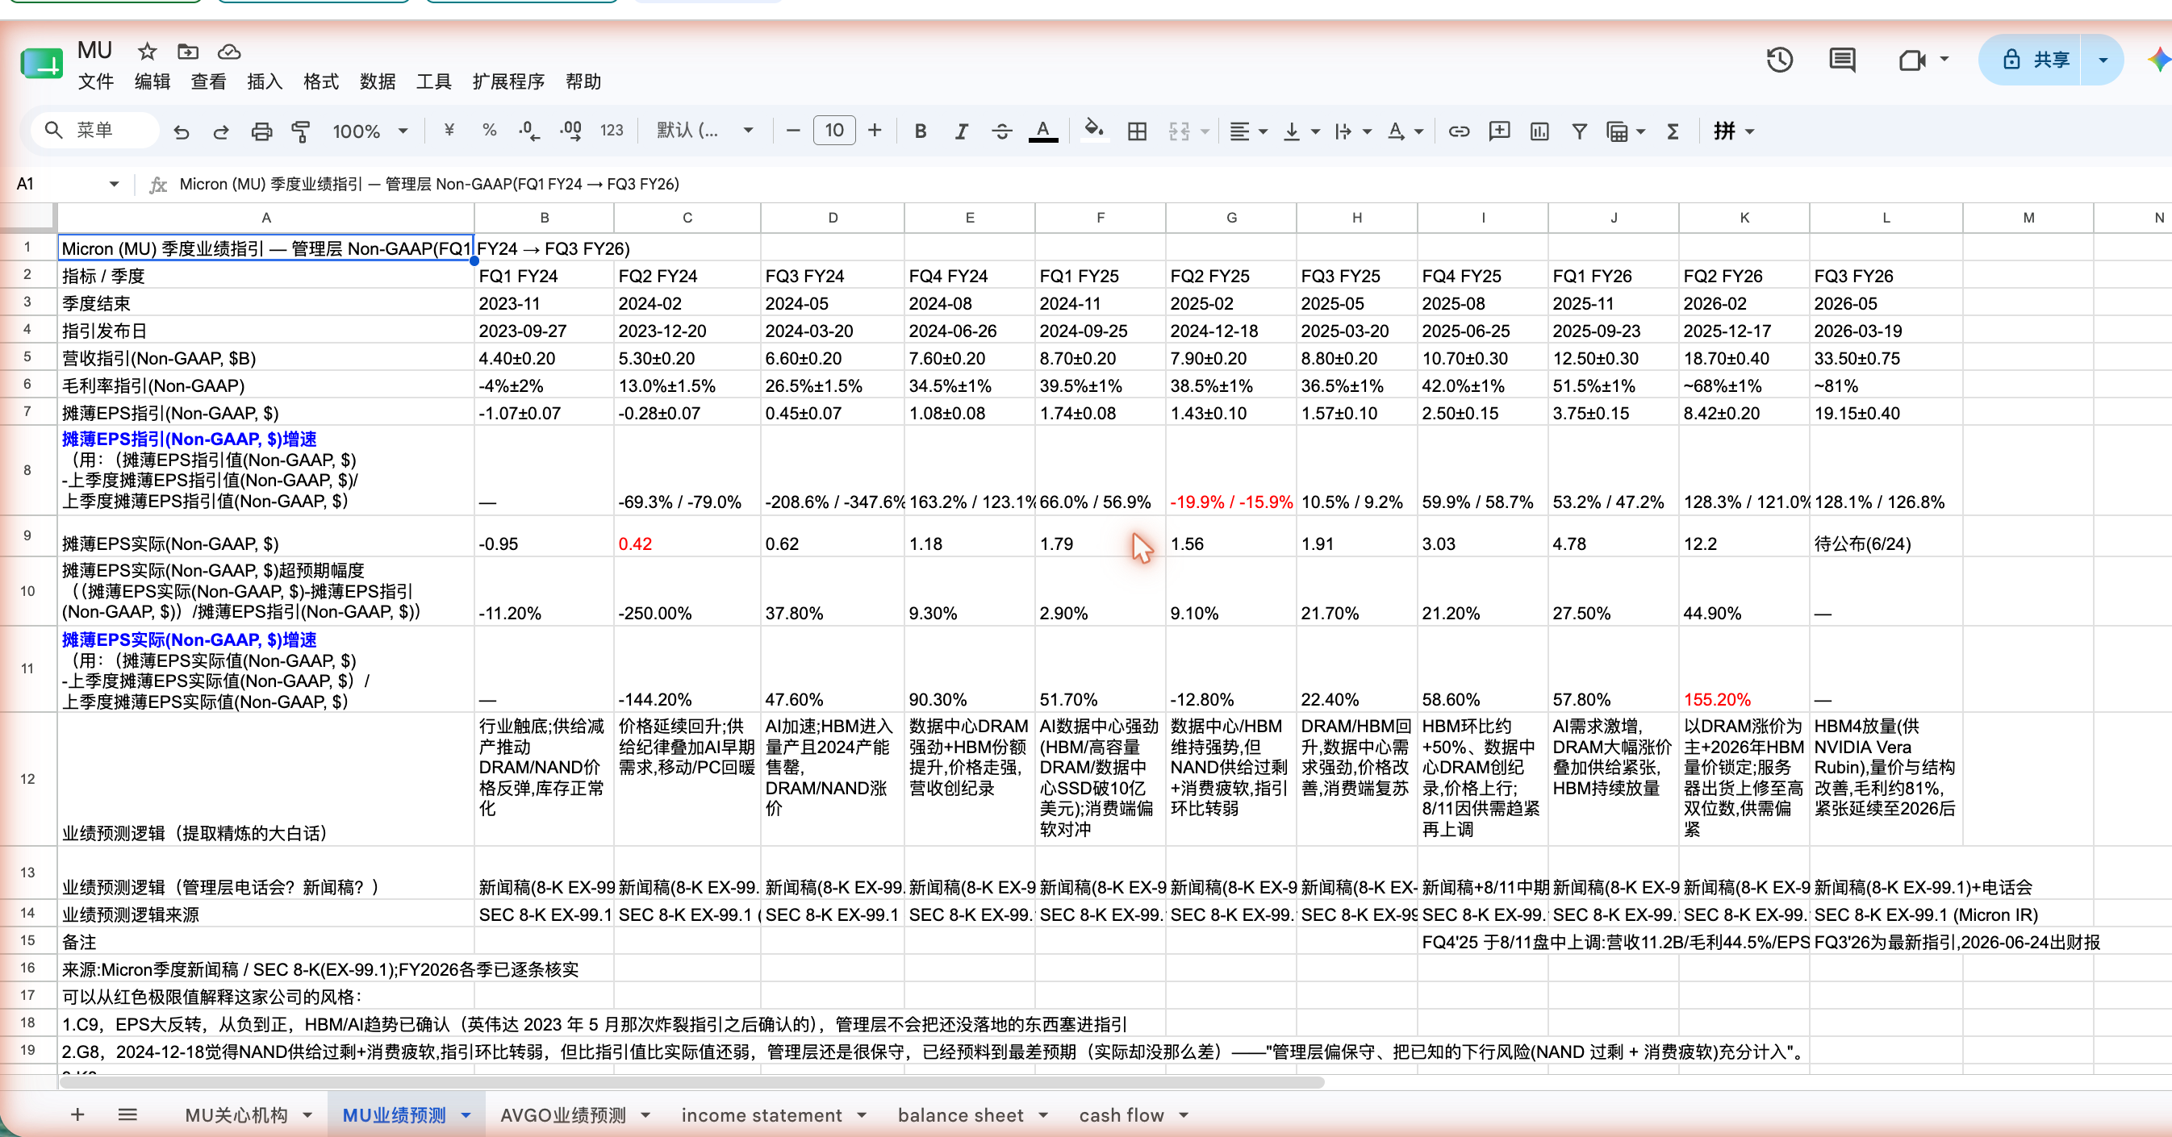
Task: Activate the paint format tool
Action: tap(301, 131)
